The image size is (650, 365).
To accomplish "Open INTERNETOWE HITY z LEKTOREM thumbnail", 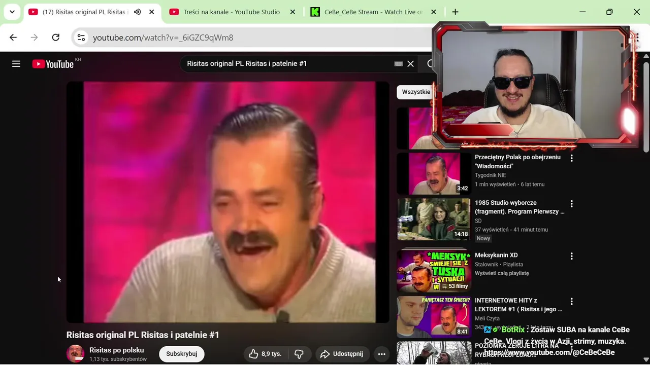I will 434,317.
